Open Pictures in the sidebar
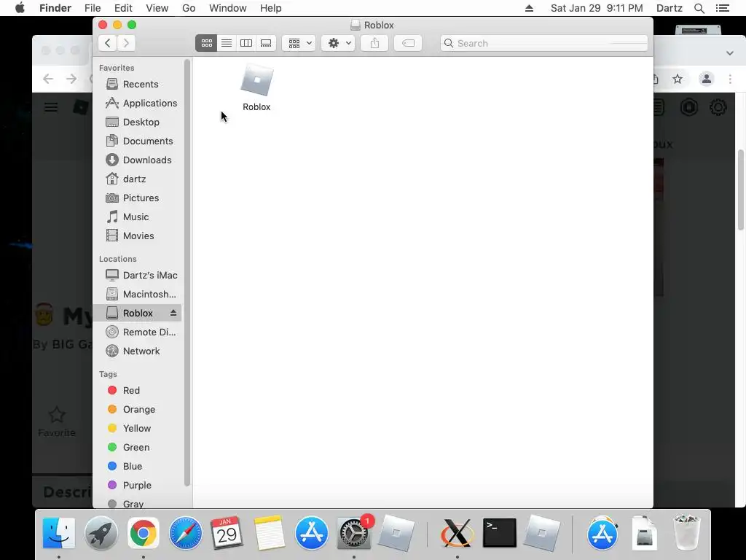 [x=137, y=198]
